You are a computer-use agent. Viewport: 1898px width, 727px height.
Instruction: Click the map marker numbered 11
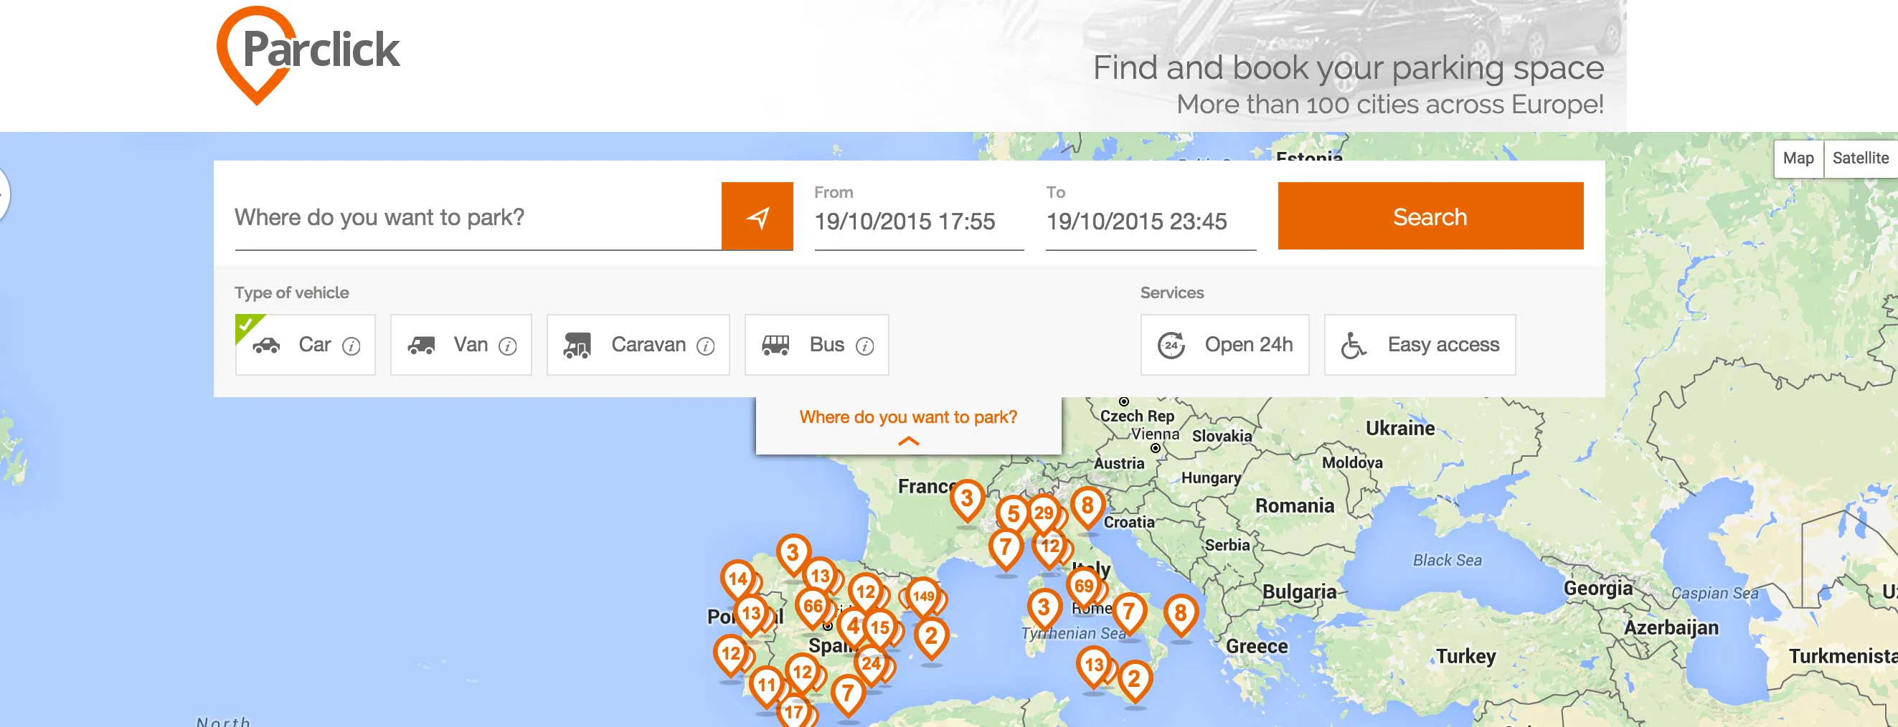pyautogui.click(x=767, y=685)
